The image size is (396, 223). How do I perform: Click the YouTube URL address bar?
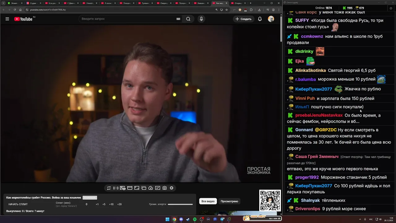(121, 10)
